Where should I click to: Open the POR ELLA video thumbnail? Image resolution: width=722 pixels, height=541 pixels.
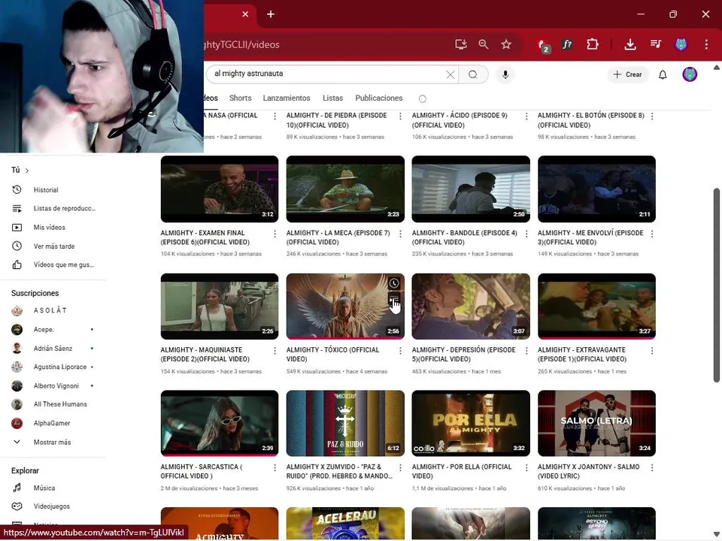(471, 423)
